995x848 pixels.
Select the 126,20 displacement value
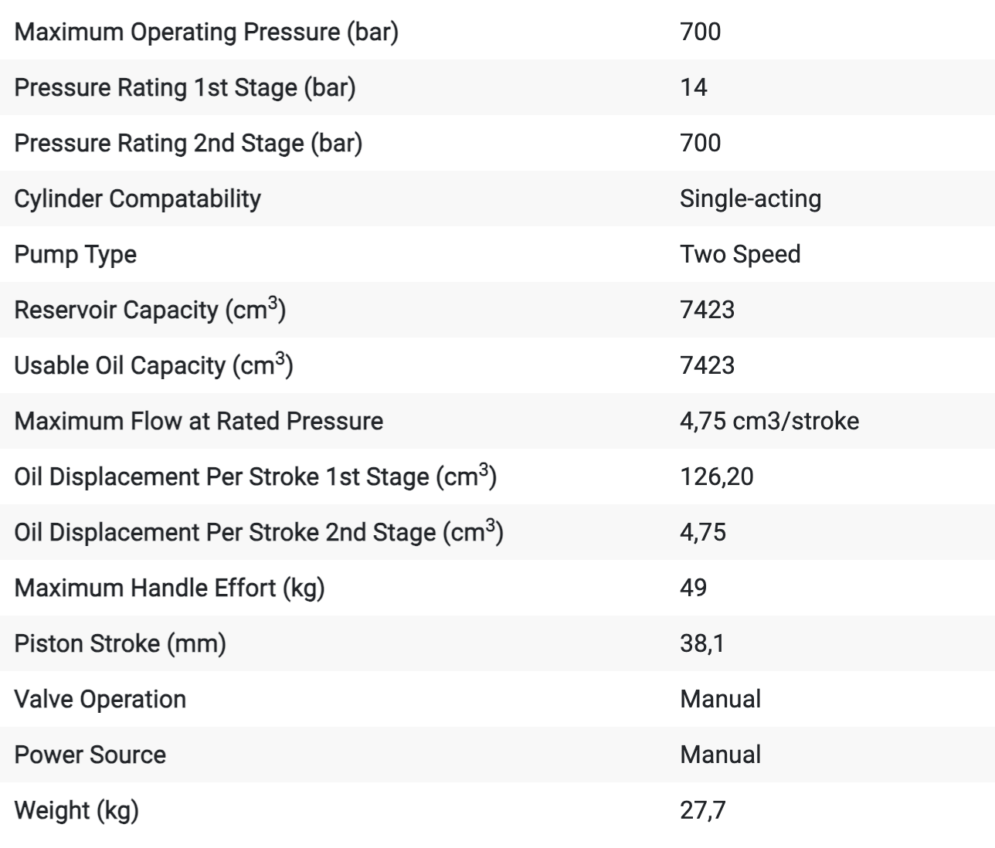pyautogui.click(x=717, y=477)
